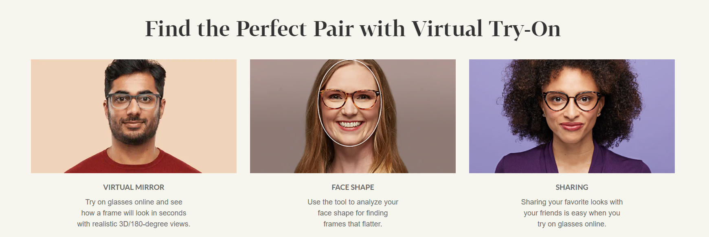Click text 'try on glasses online.' under Sharing
Screen dimensions: 709x237
pyautogui.click(x=572, y=224)
